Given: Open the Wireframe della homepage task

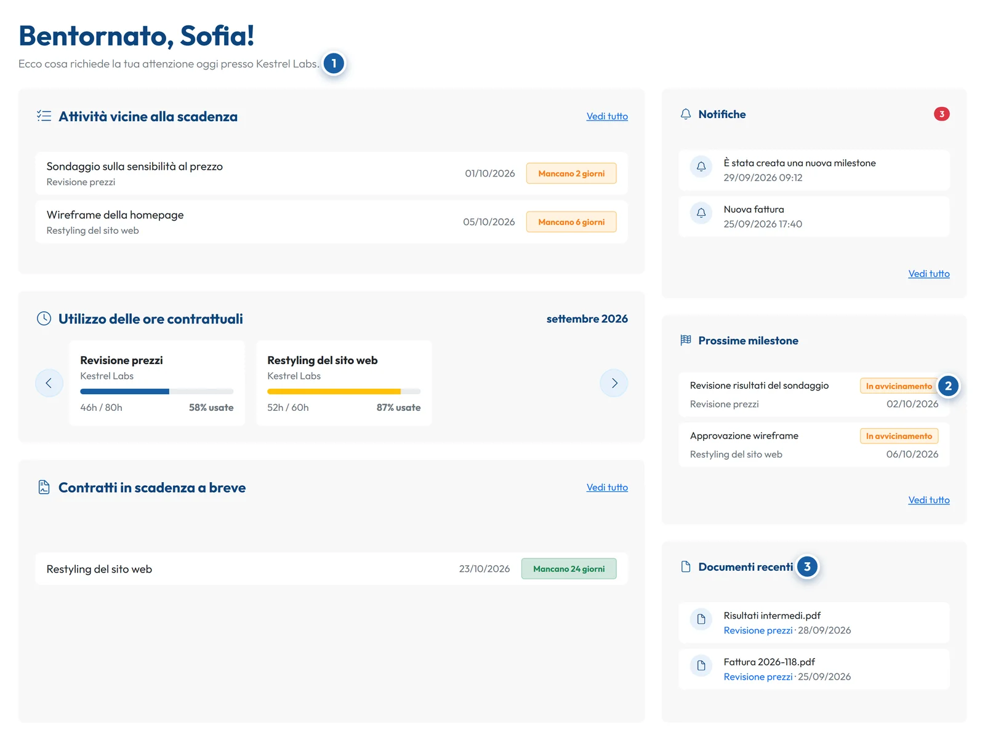Looking at the screenshot, I should (331, 222).
